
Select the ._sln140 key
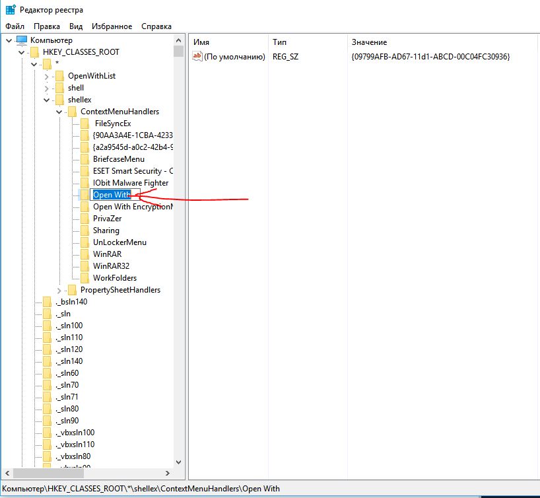(69, 361)
